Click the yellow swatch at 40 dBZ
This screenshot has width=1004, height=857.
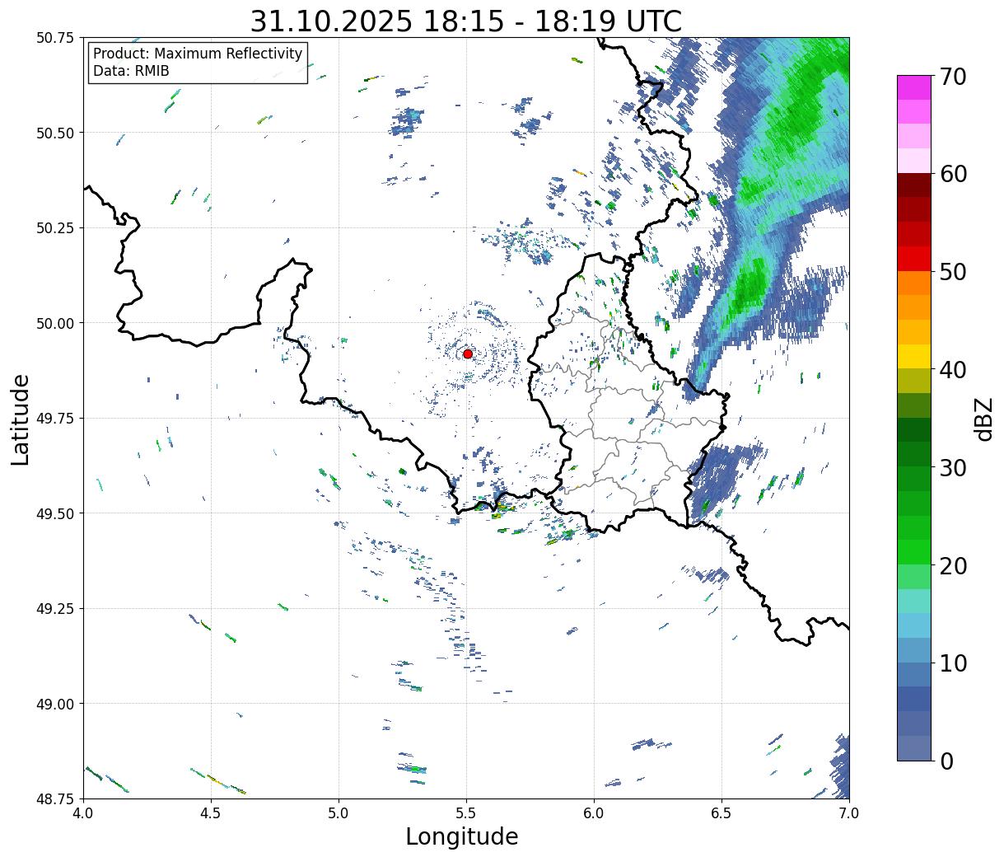point(913,356)
